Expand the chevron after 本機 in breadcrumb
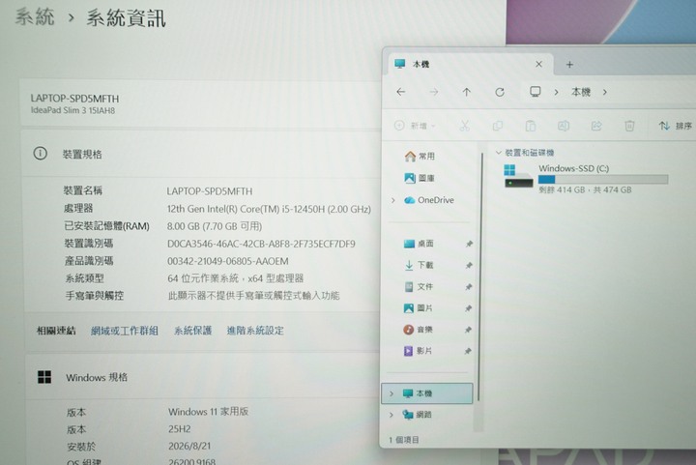The image size is (696, 465). (x=604, y=92)
